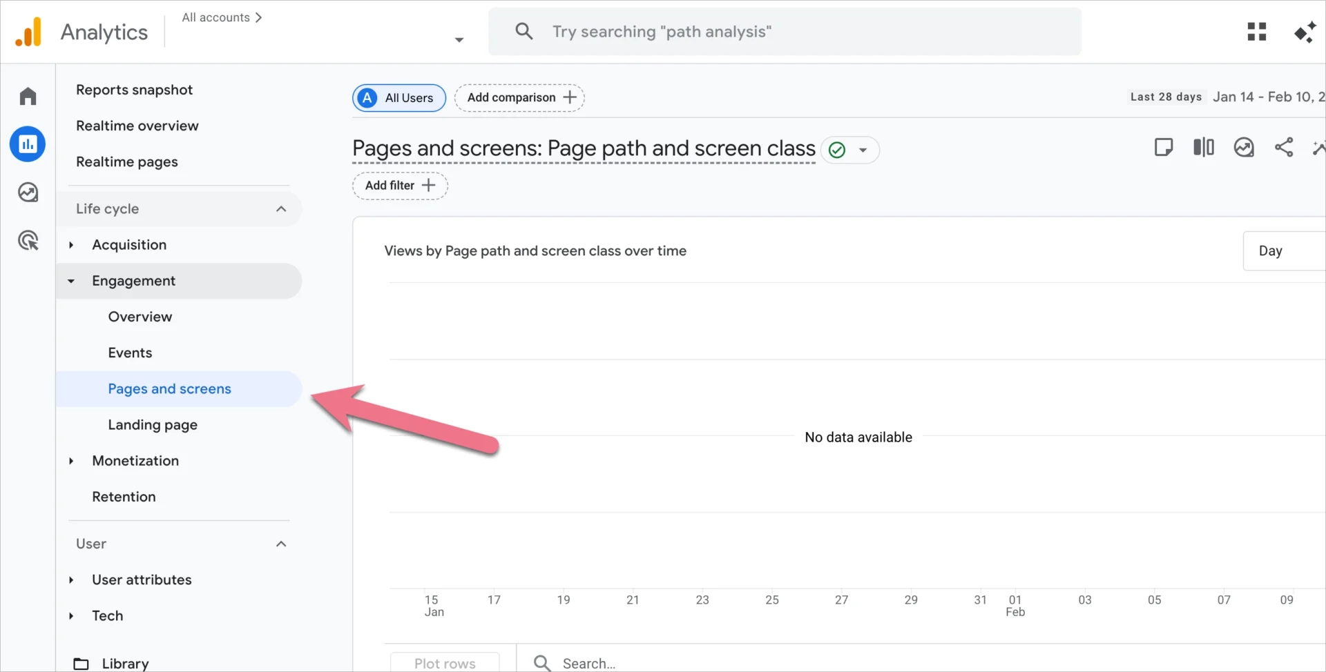The image size is (1326, 672).
Task: Open the Explore section via its sidebar icon
Action: [x=28, y=192]
